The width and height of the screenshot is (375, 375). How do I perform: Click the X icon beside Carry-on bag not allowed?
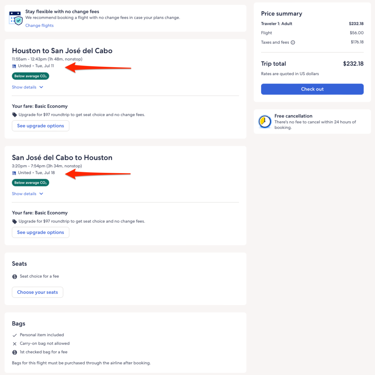click(15, 344)
